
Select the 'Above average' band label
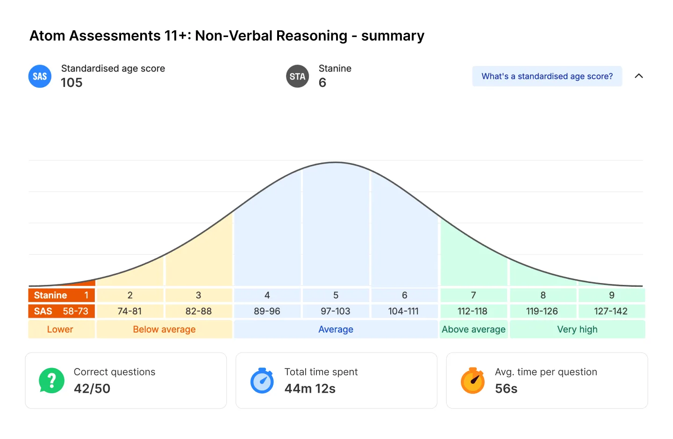[473, 329]
